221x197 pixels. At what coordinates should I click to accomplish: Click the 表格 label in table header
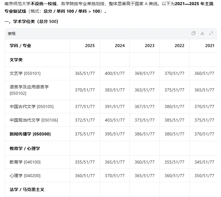coord(11,34)
